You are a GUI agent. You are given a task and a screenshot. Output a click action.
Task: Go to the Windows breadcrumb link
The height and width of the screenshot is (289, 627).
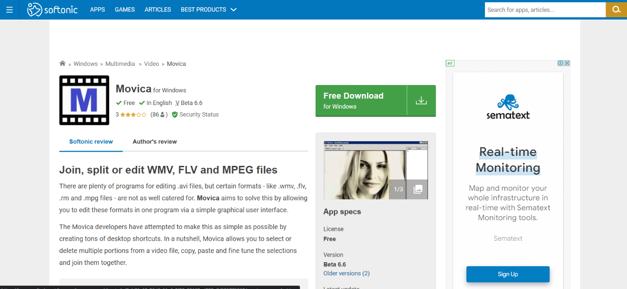point(86,64)
